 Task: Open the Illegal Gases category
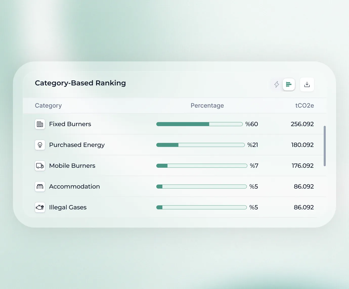[x=68, y=207]
